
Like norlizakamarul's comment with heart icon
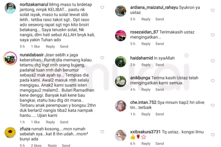(102, 7)
